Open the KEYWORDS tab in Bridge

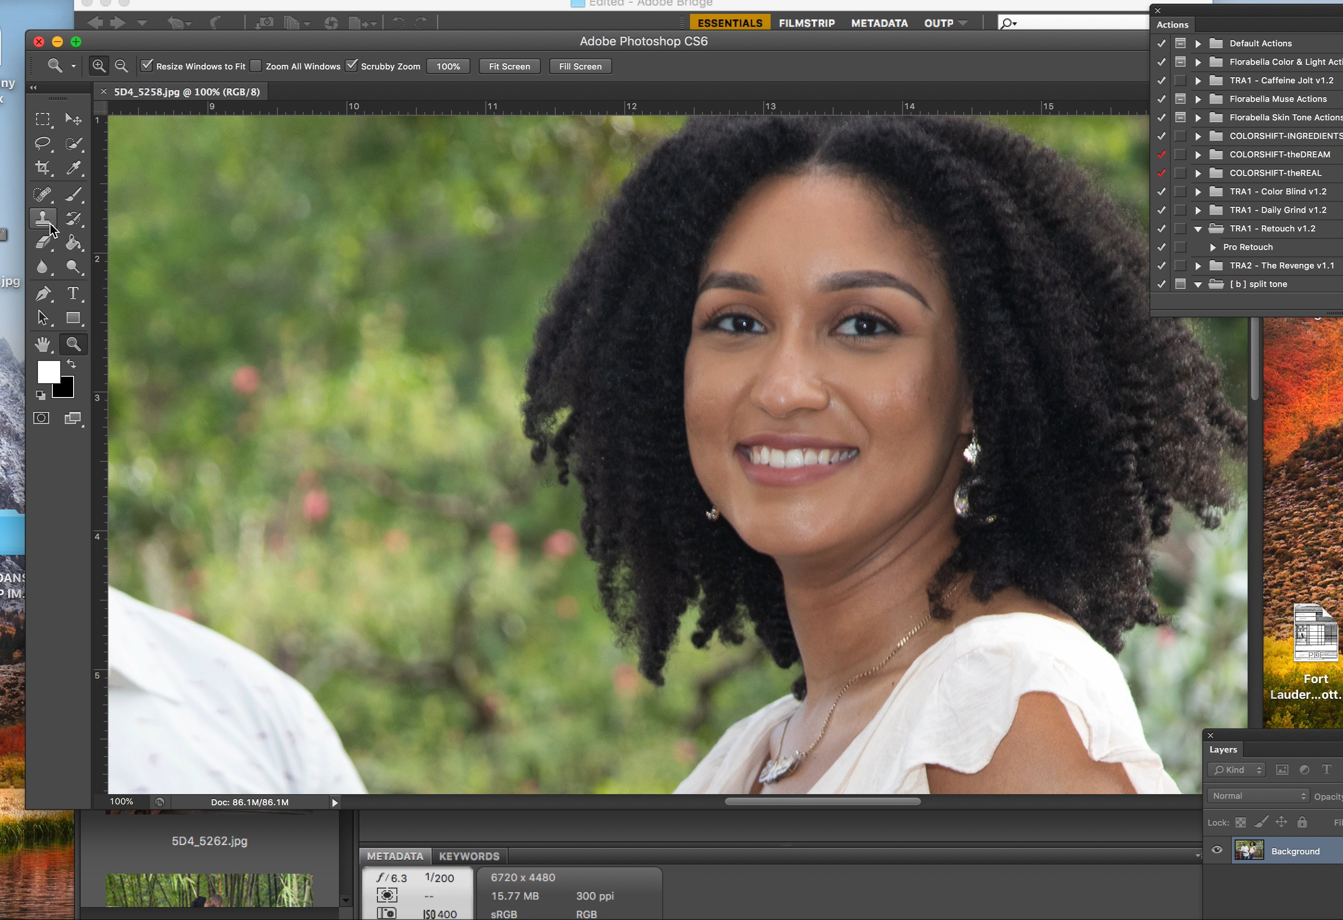click(x=469, y=856)
